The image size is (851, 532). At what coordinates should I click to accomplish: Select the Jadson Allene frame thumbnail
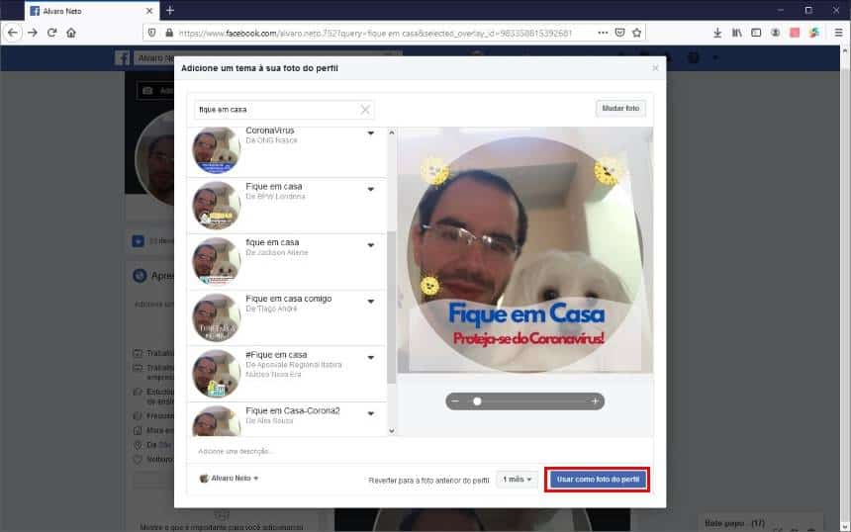click(216, 261)
